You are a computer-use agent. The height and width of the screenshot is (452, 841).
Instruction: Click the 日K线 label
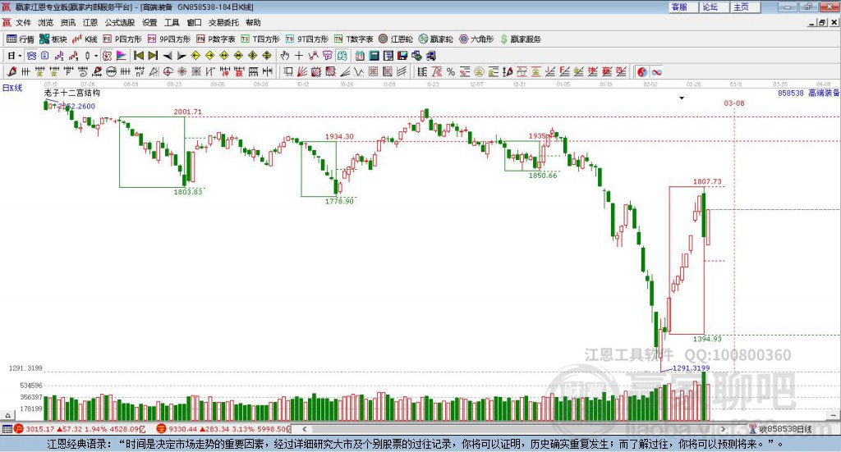click(11, 88)
